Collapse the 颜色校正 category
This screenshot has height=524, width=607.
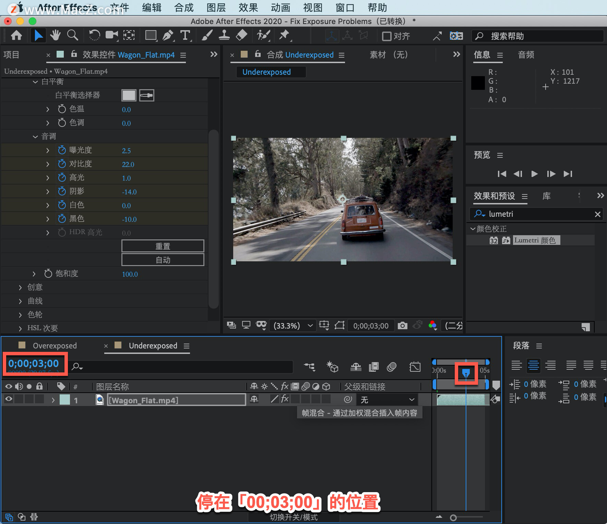pyautogui.click(x=473, y=229)
